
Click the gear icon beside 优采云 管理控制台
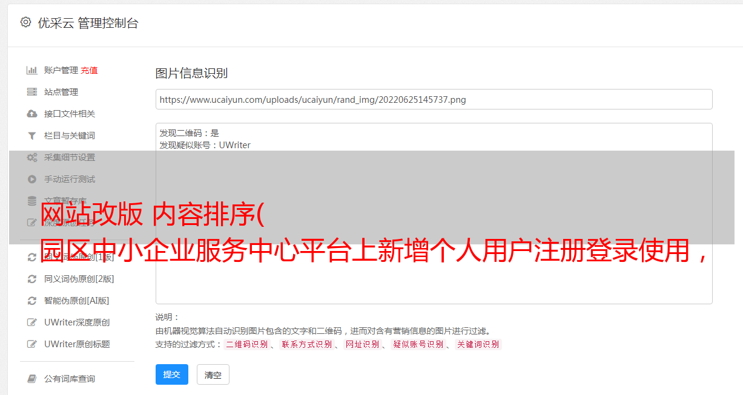tap(25, 22)
